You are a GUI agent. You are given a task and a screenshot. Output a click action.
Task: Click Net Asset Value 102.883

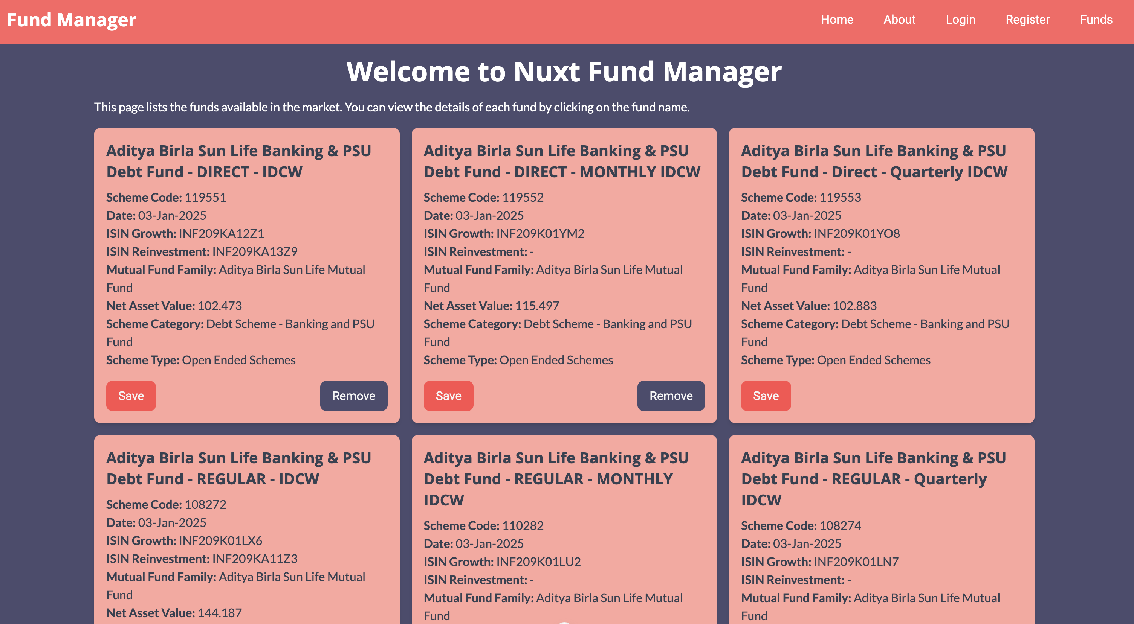point(855,306)
